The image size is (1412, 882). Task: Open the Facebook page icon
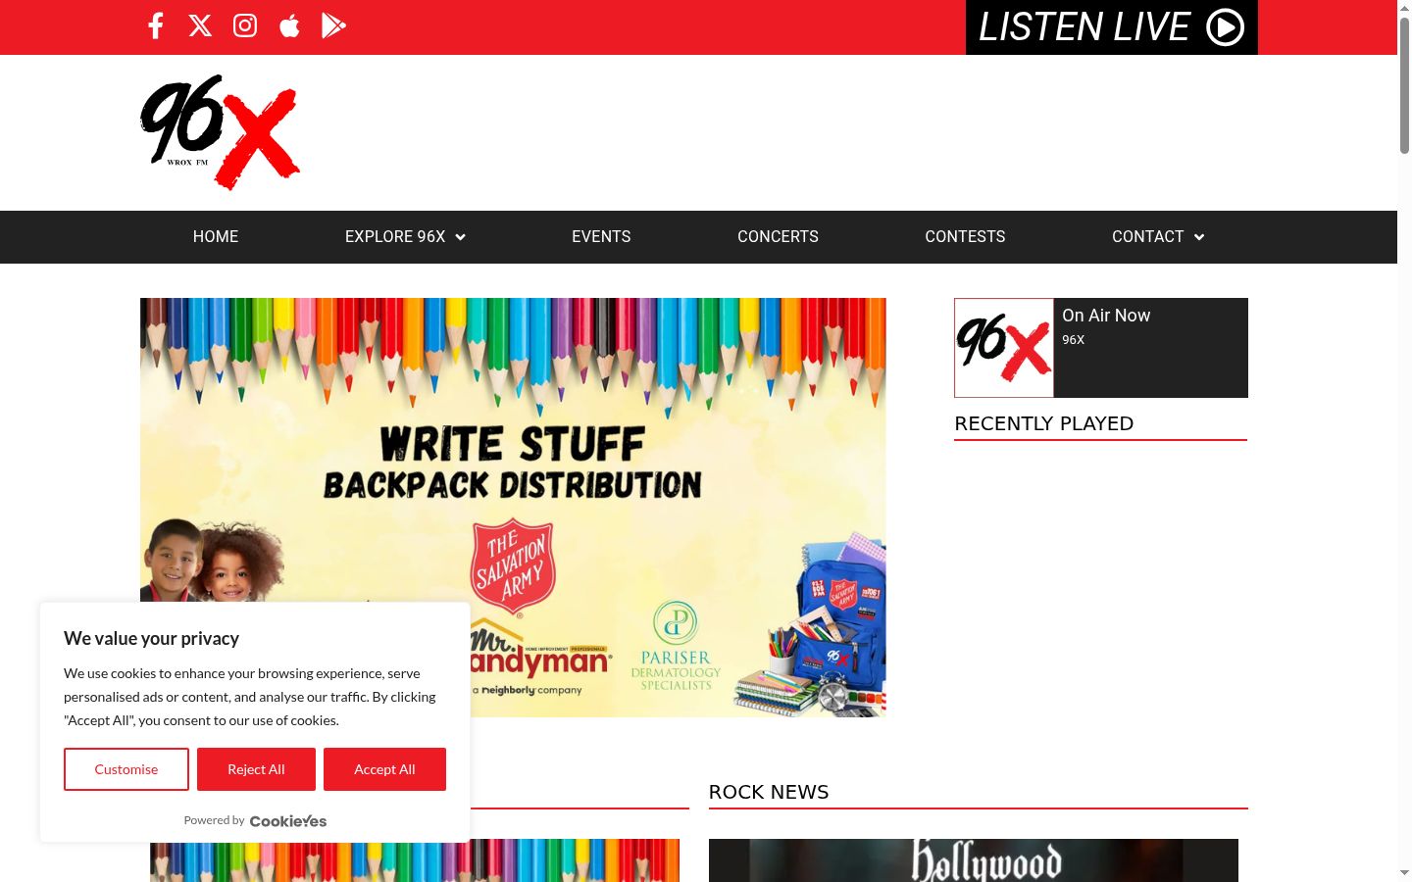point(155,25)
